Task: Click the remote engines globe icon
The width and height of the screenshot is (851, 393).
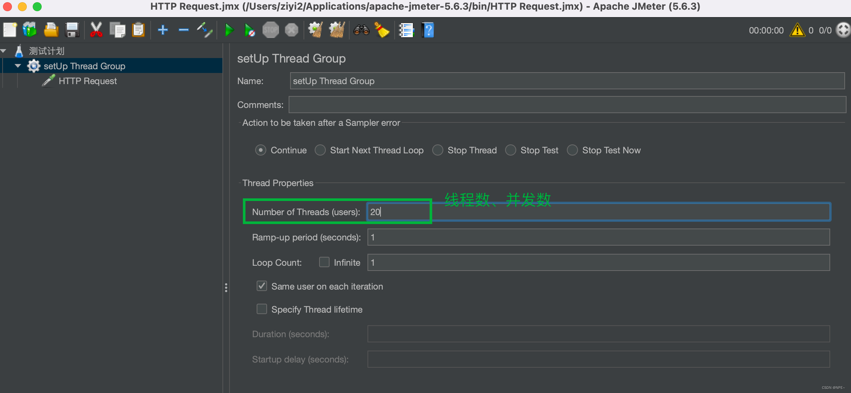Action: pyautogui.click(x=843, y=30)
